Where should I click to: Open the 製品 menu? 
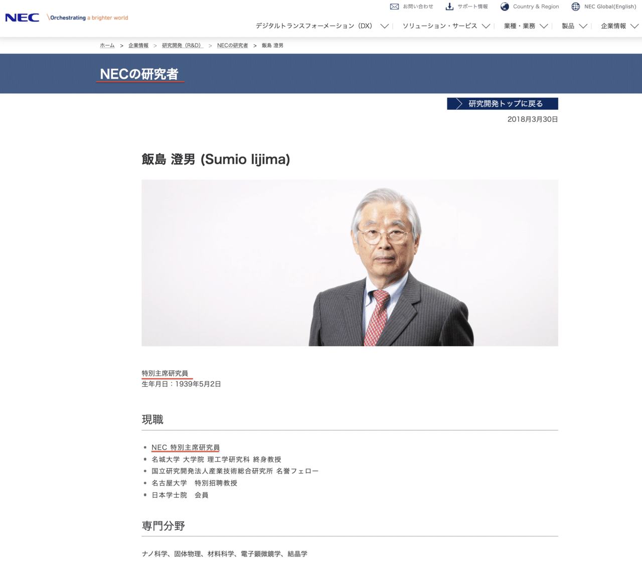coord(568,26)
